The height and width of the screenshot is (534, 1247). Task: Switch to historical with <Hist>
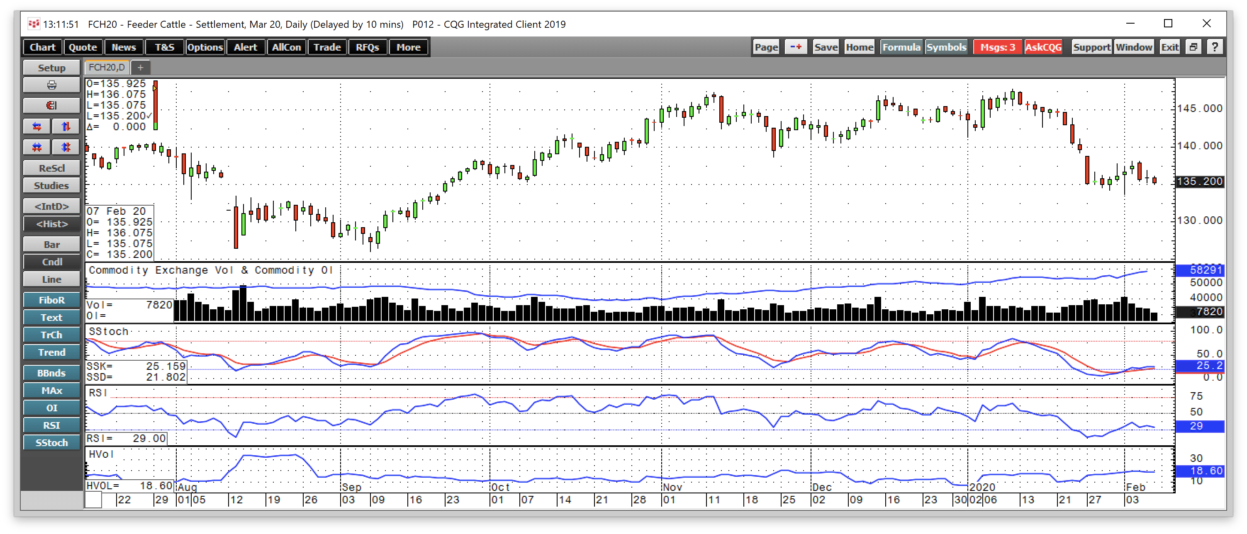51,223
